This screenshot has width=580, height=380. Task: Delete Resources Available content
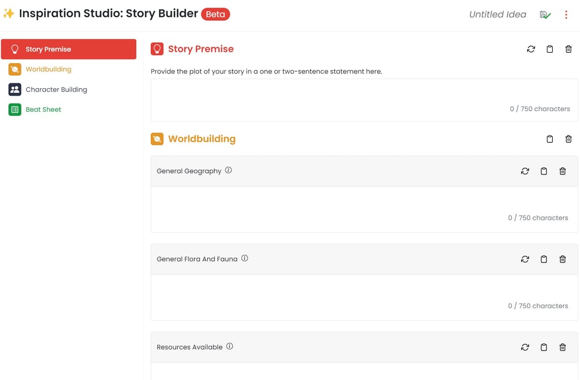(x=563, y=347)
